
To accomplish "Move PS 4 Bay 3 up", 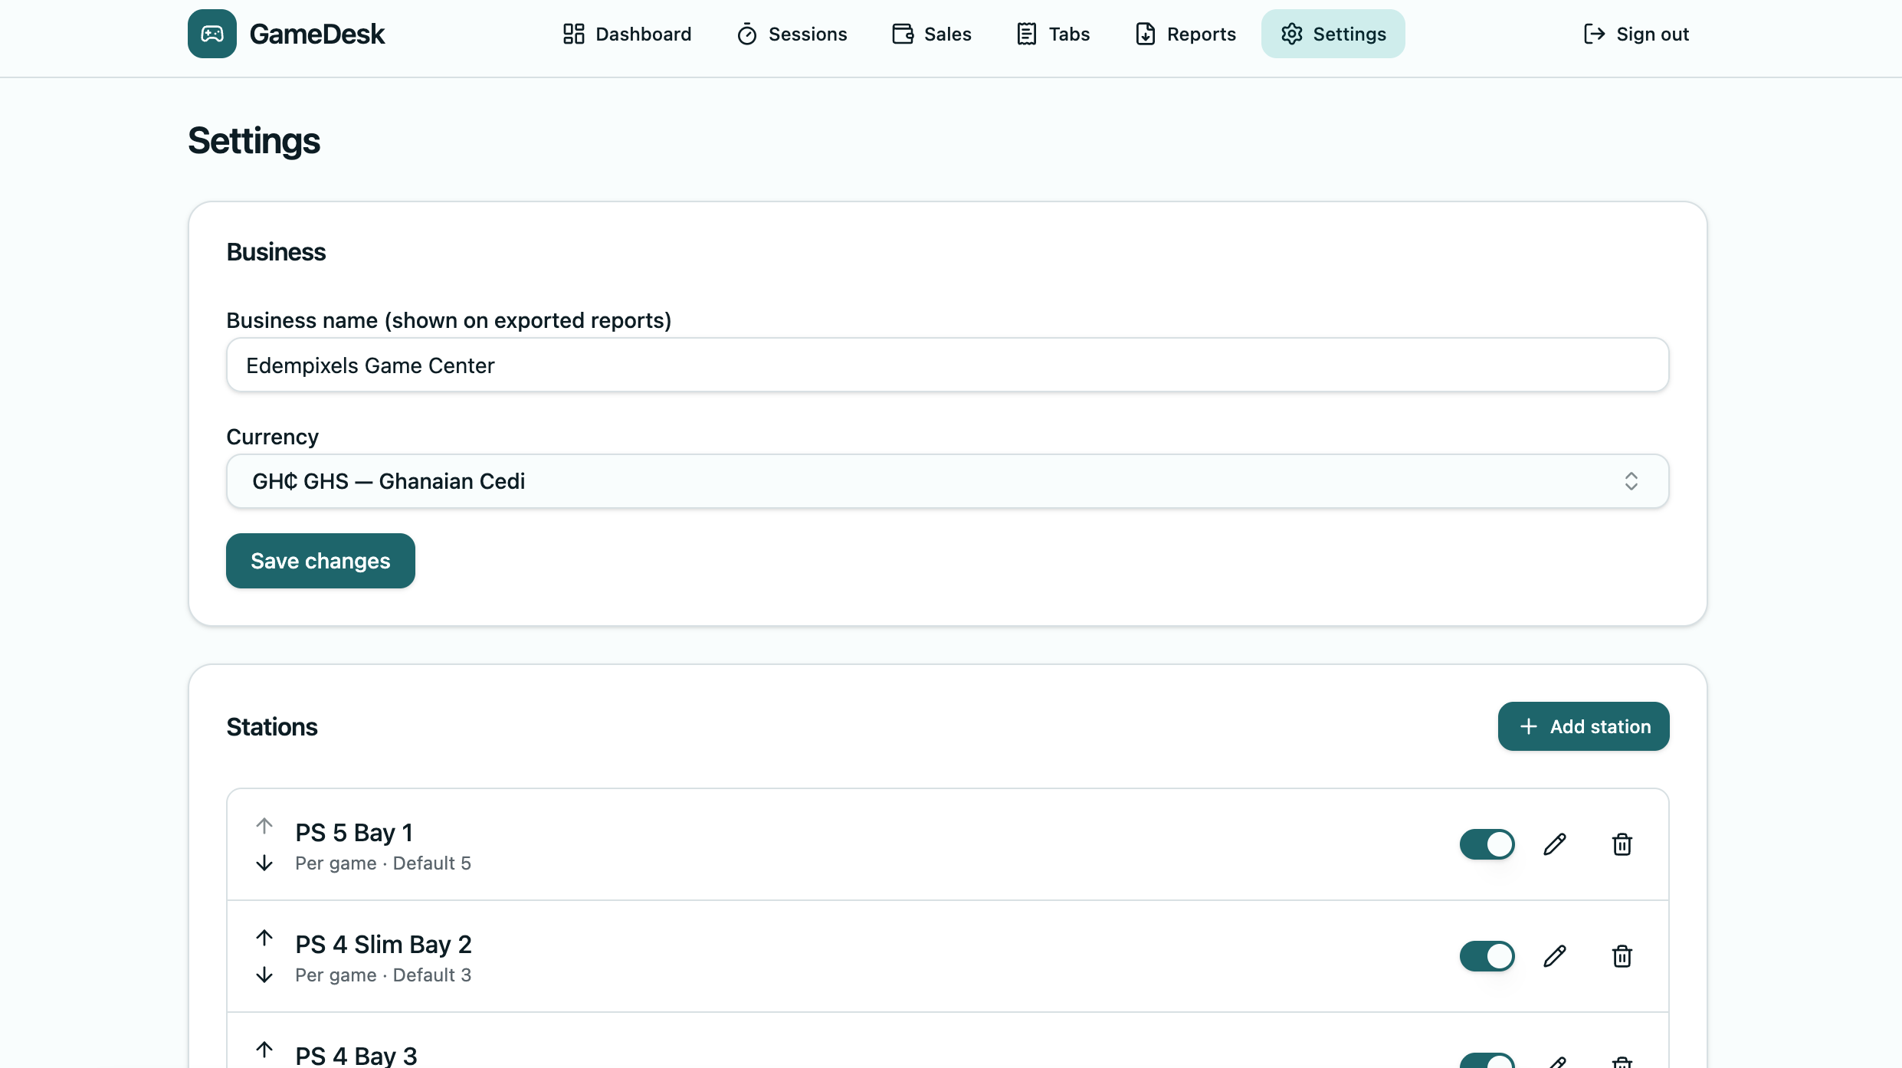I will [x=264, y=1050].
